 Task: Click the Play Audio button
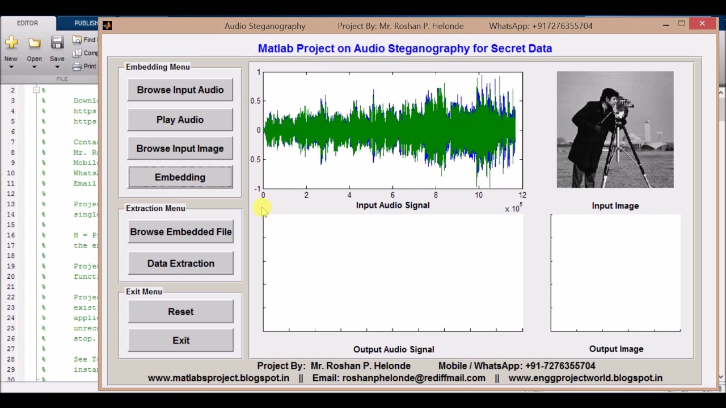tap(180, 120)
